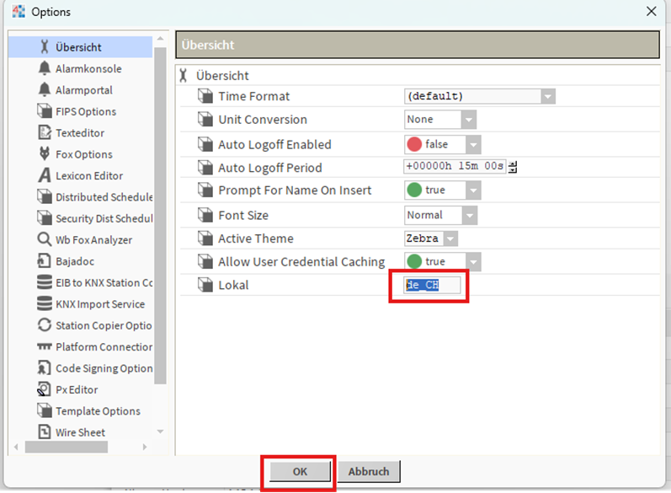
Task: Click the EIB to KNX Station database icon
Action: pyautogui.click(x=44, y=282)
